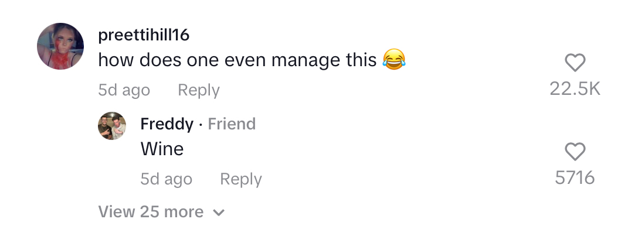
Task: Select the 5716 like count
Action: (575, 177)
